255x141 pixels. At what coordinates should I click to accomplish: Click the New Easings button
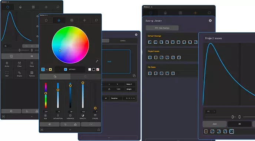coord(162,28)
